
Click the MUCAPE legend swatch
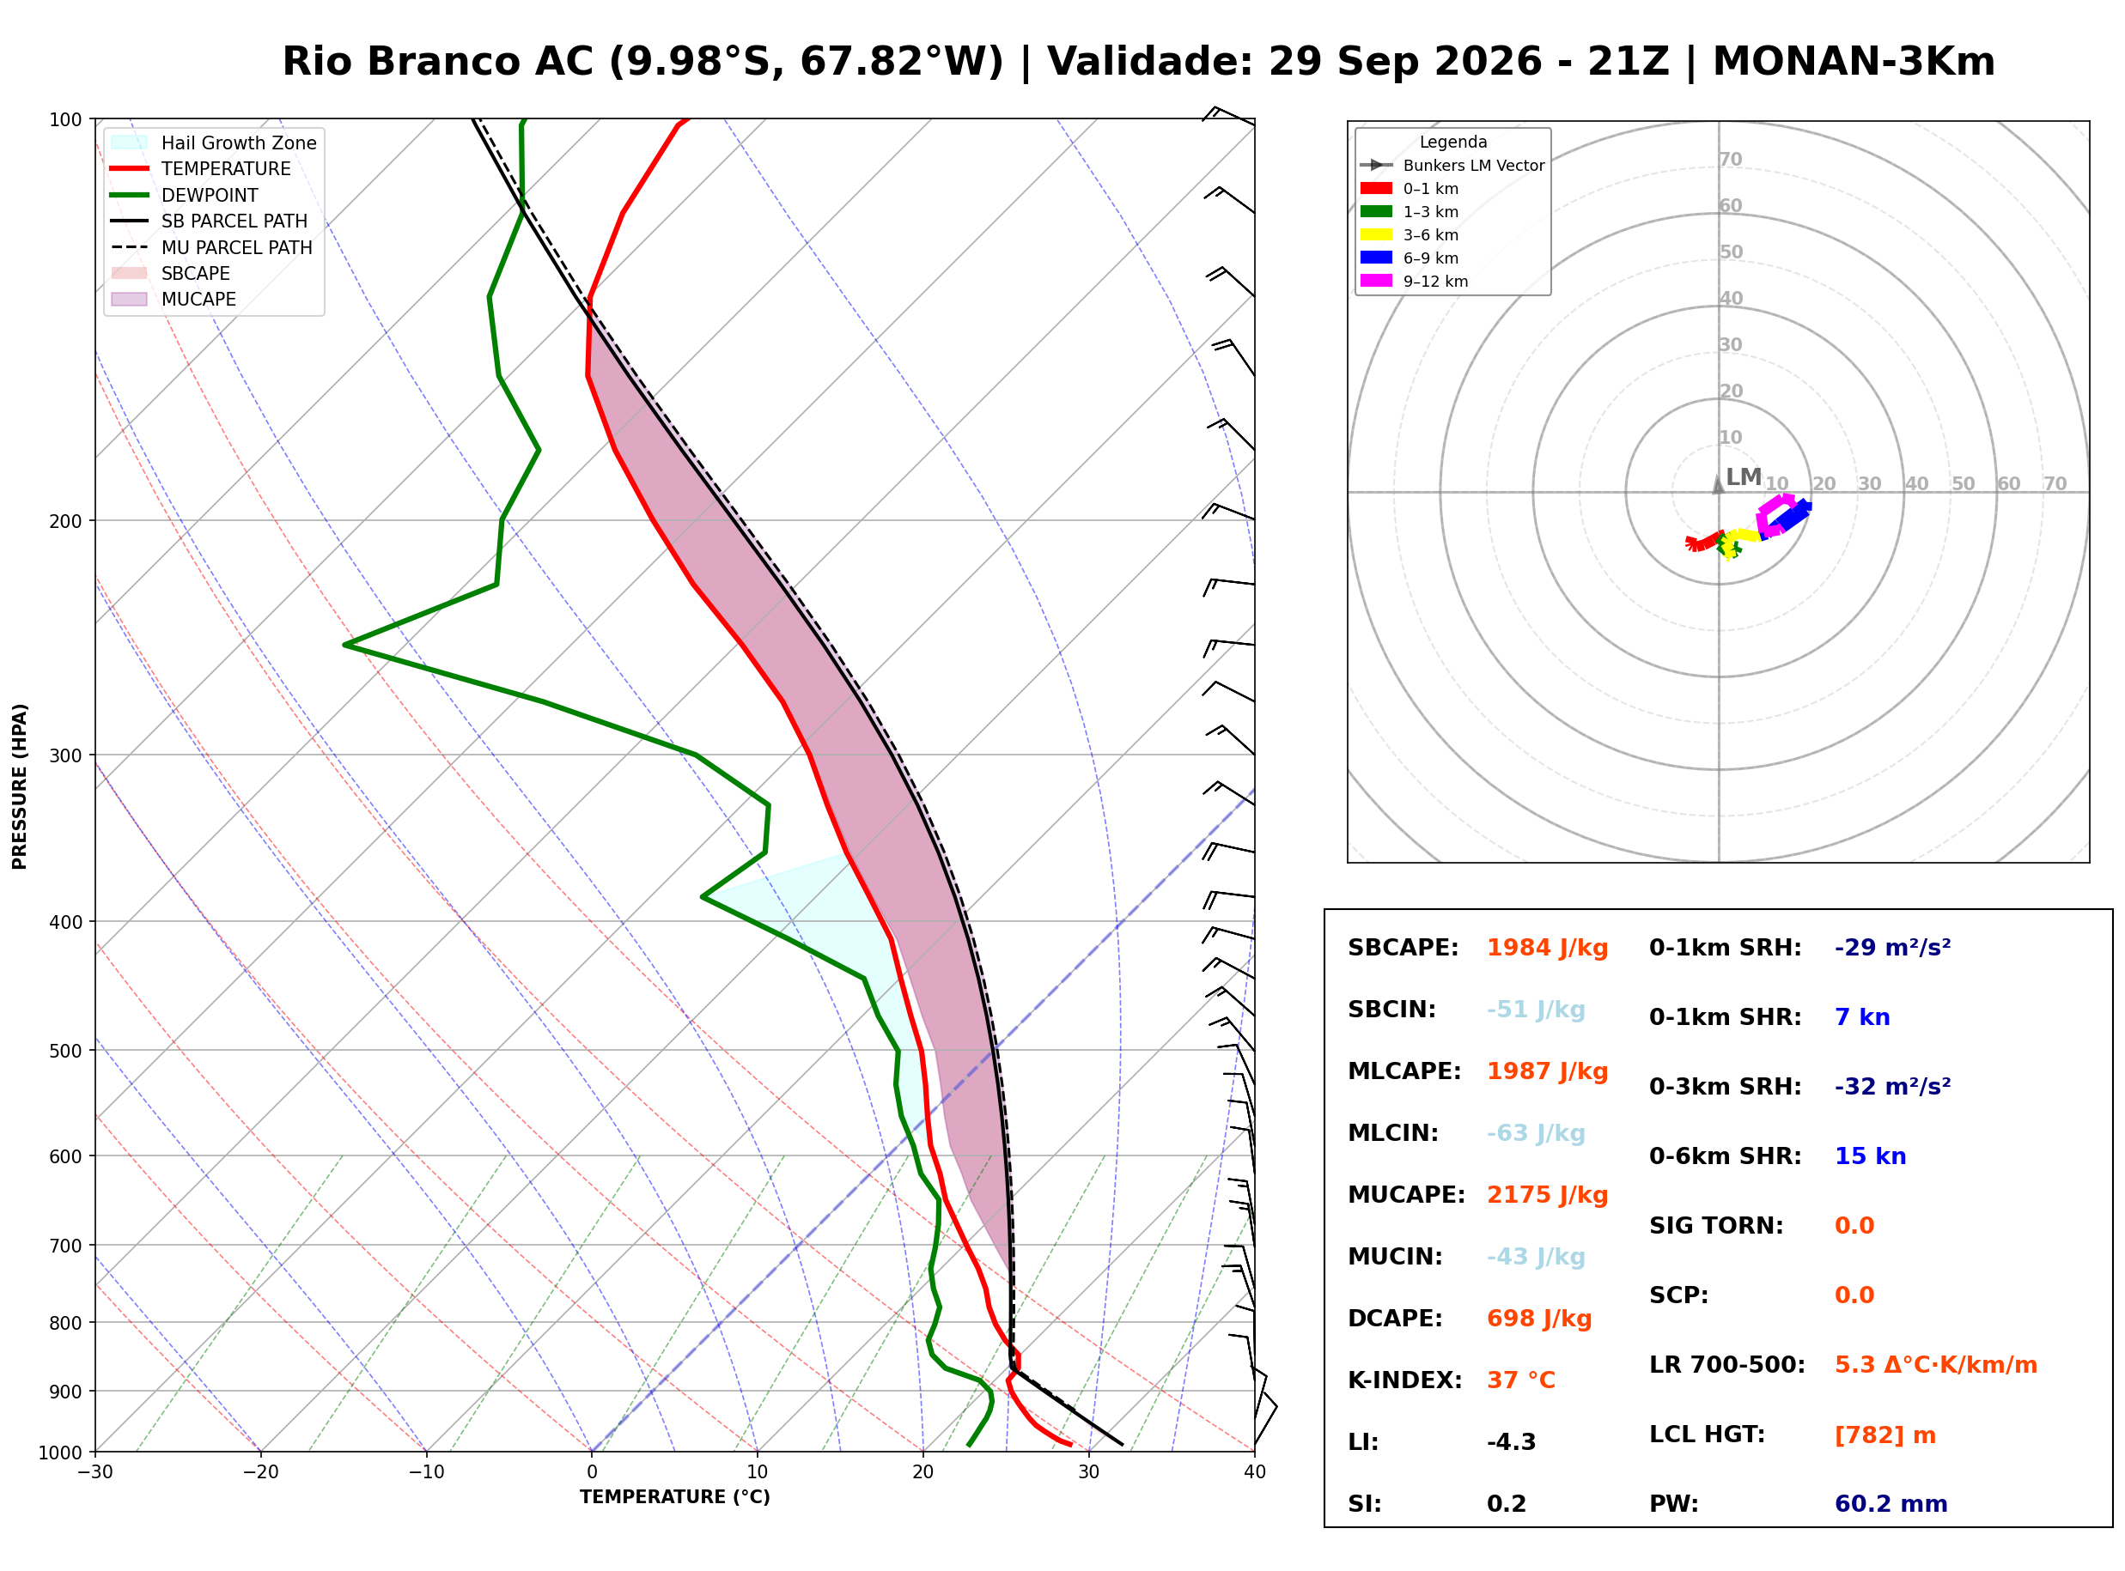(130, 300)
